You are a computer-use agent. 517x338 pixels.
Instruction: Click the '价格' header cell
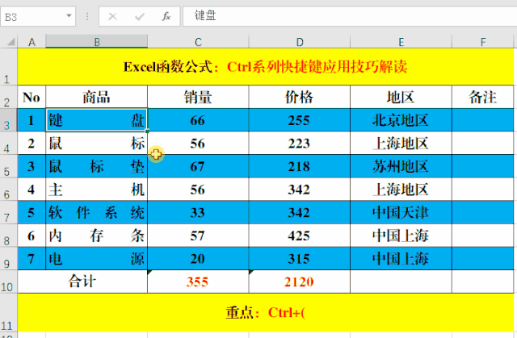coord(300,97)
